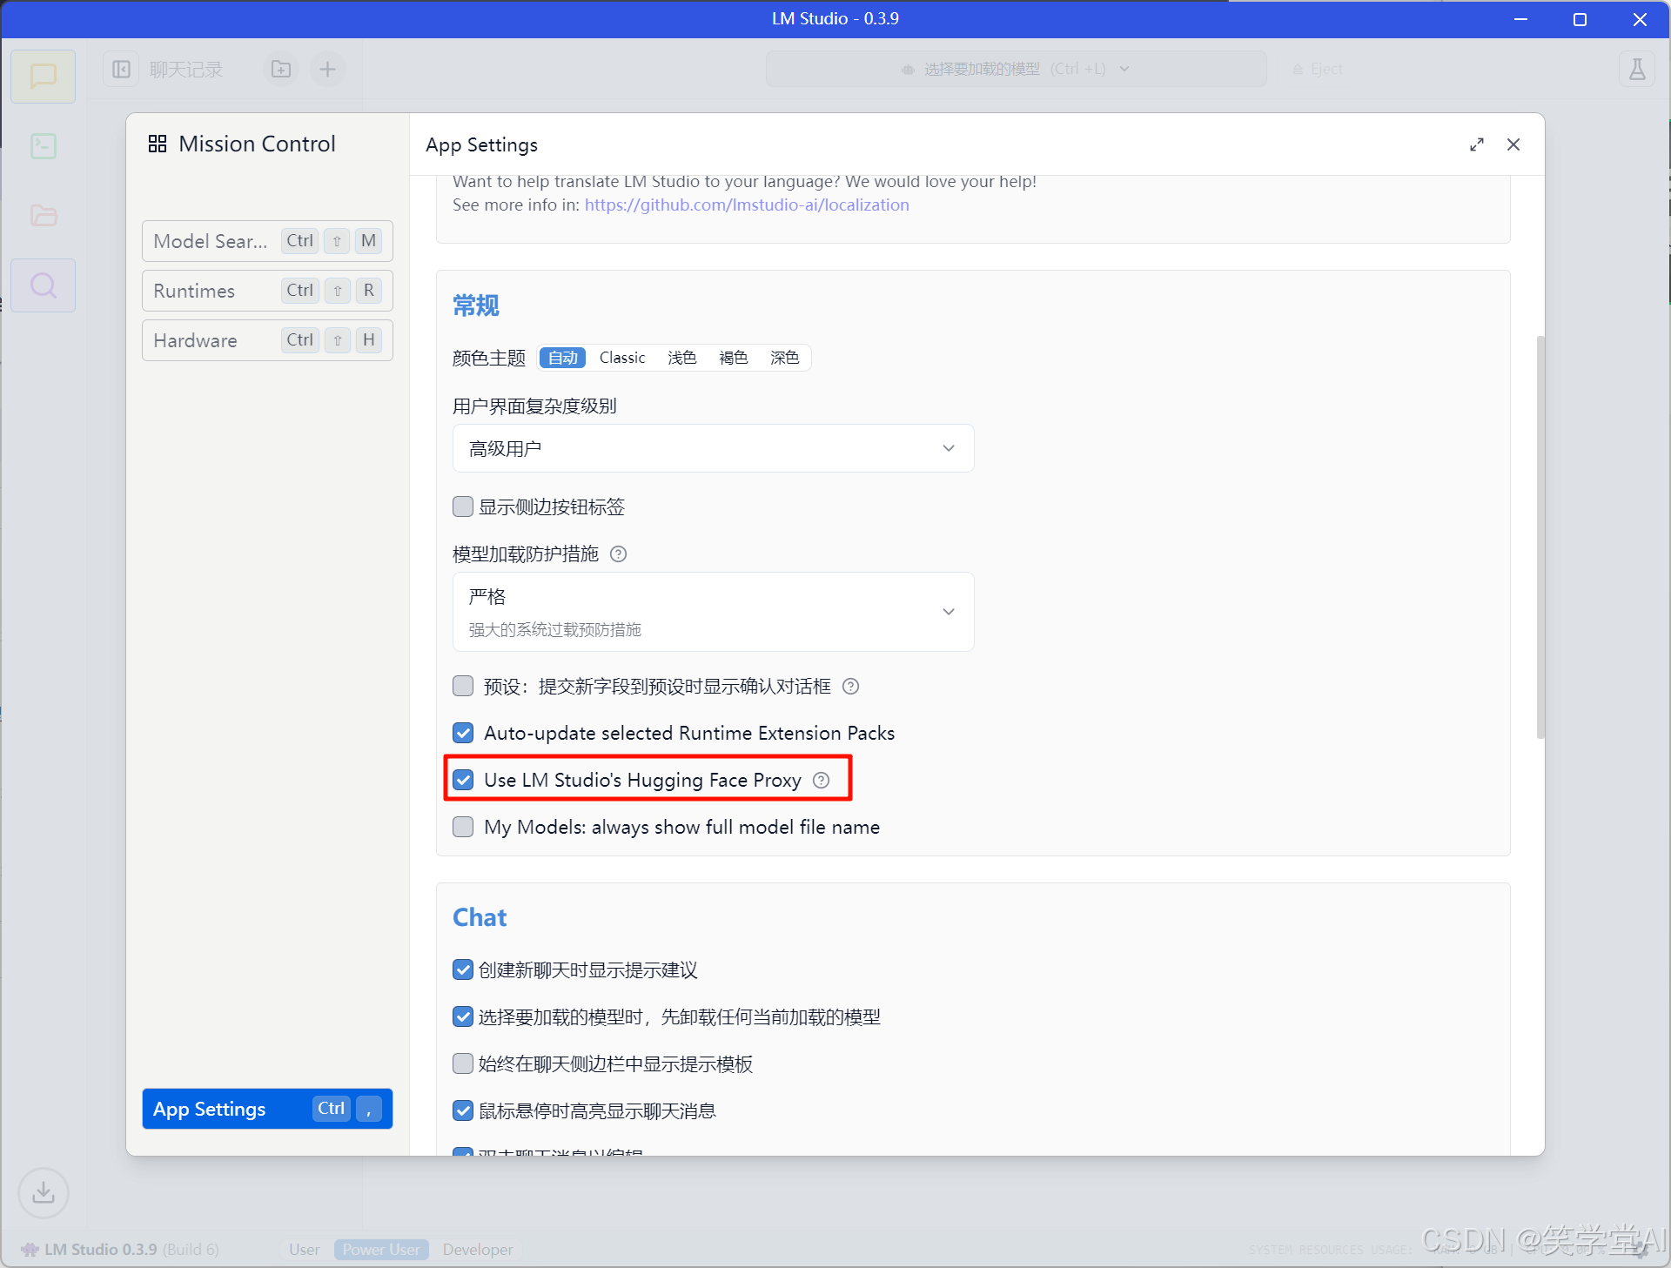This screenshot has height=1268, width=1671.
Task: Open the chat icon in left sidebar
Action: (43, 77)
